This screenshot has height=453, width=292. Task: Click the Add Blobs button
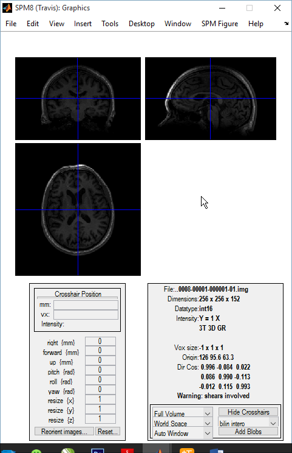coord(248,432)
